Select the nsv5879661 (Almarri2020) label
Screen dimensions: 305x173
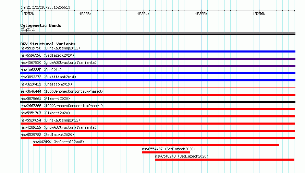point(45,99)
